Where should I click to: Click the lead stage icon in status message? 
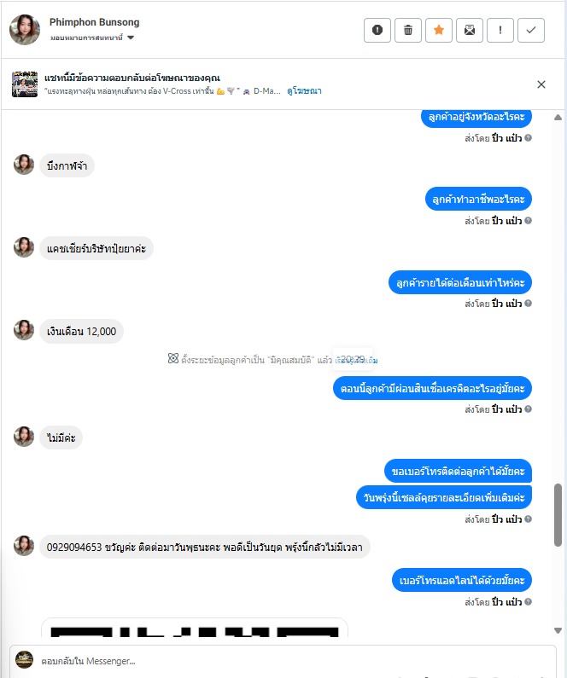173,358
